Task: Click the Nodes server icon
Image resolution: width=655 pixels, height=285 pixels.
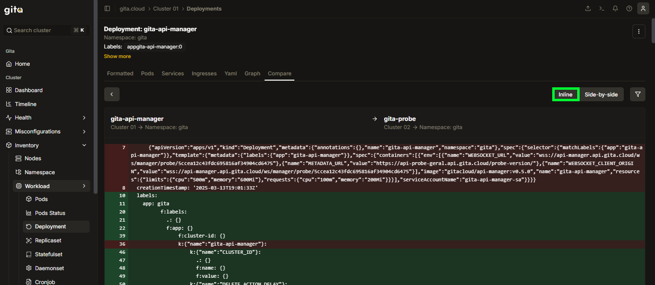Action: [19, 158]
